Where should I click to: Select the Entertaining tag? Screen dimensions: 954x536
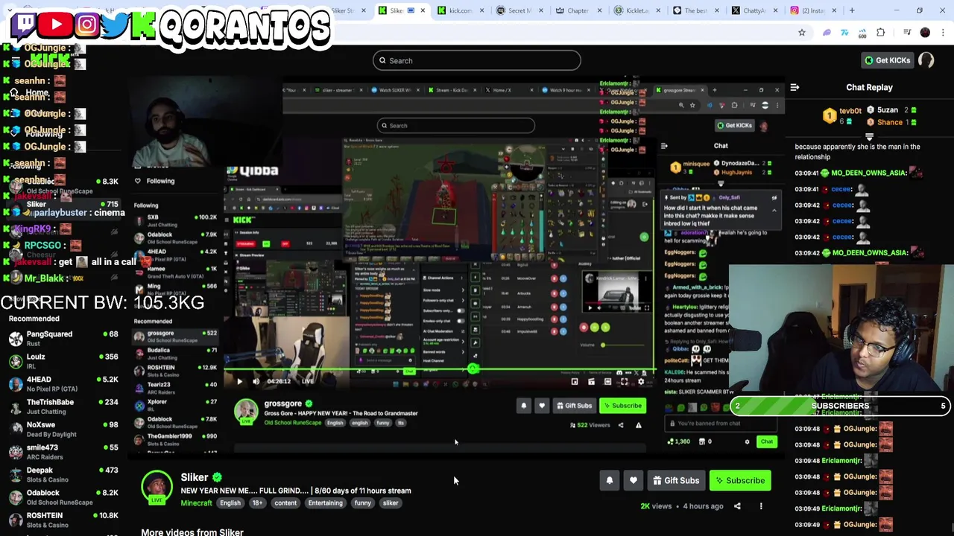pos(325,503)
